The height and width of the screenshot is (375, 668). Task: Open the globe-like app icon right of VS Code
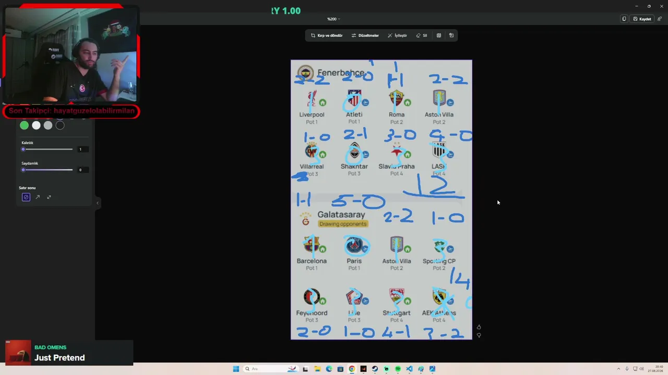click(421, 369)
